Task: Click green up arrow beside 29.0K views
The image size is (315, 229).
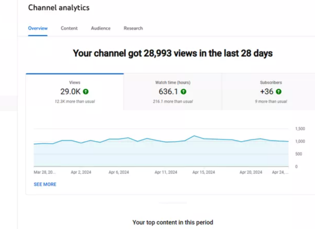Action: [86, 92]
